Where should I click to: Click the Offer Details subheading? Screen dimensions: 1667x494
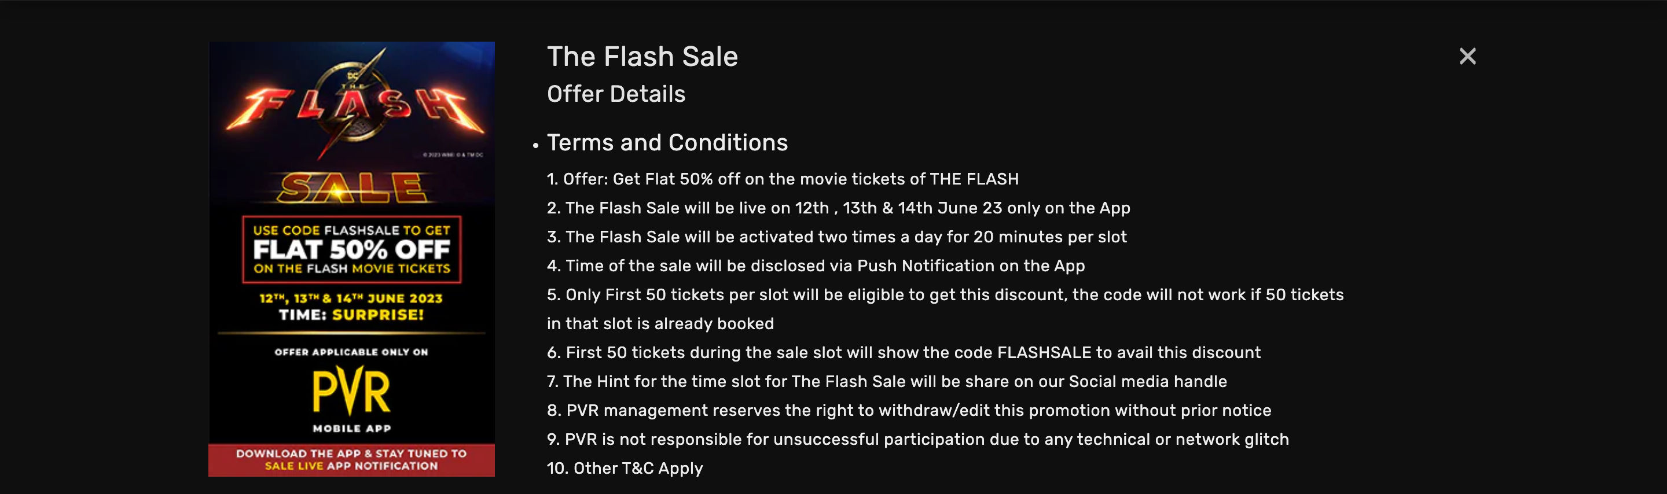[615, 94]
